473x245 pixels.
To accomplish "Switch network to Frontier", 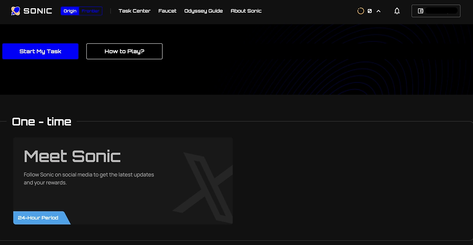I will click(x=91, y=11).
